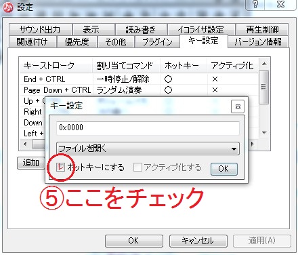The height and width of the screenshot is (255, 298).
Task: Open the 再生制御 tab
Action: 262,29
